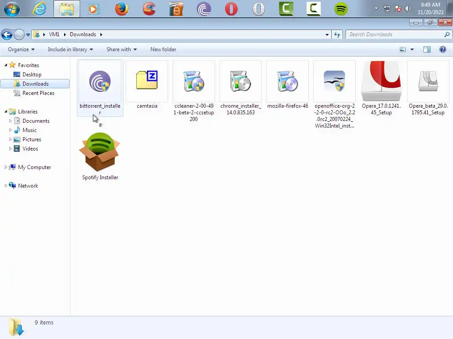Open recent pages dropdown beside Forward
Viewport: 453px width, 339px height.
[x=28, y=34]
